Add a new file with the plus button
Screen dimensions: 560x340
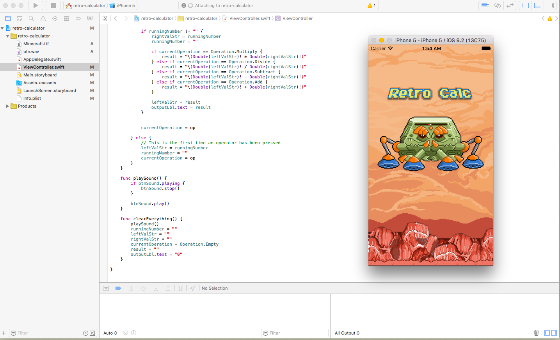pyautogui.click(x=4, y=333)
